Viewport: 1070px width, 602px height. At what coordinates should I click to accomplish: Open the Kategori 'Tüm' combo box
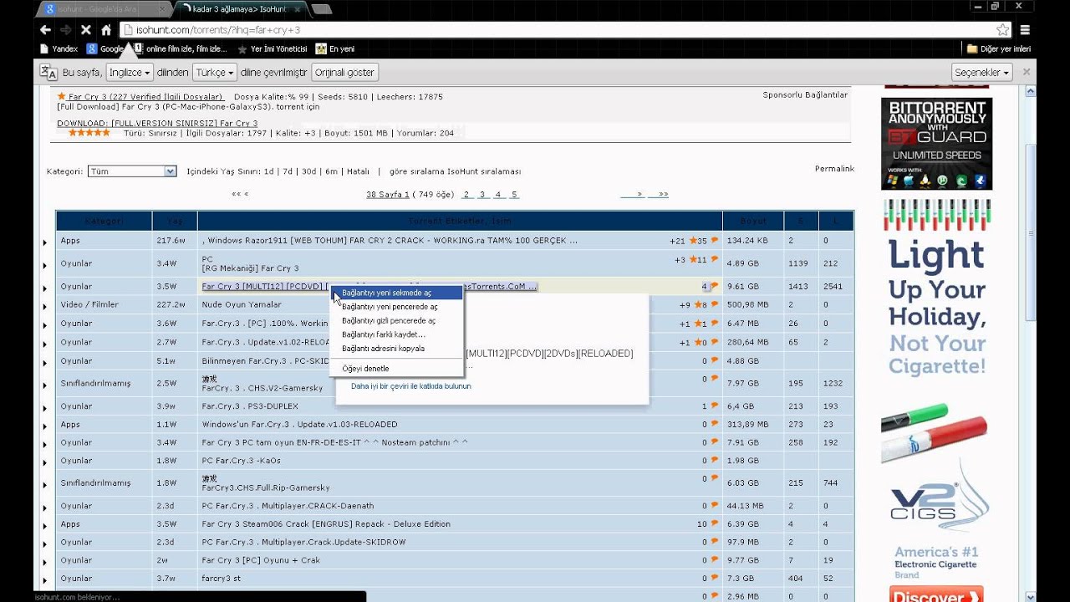click(132, 171)
